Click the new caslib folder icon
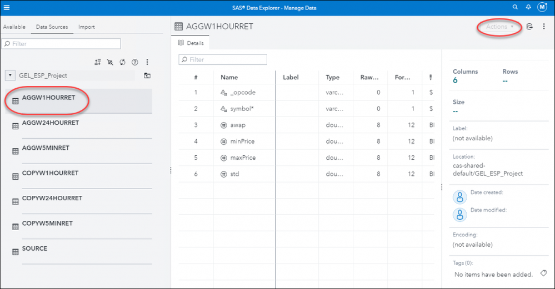The height and width of the screenshot is (289, 555). pos(147,75)
